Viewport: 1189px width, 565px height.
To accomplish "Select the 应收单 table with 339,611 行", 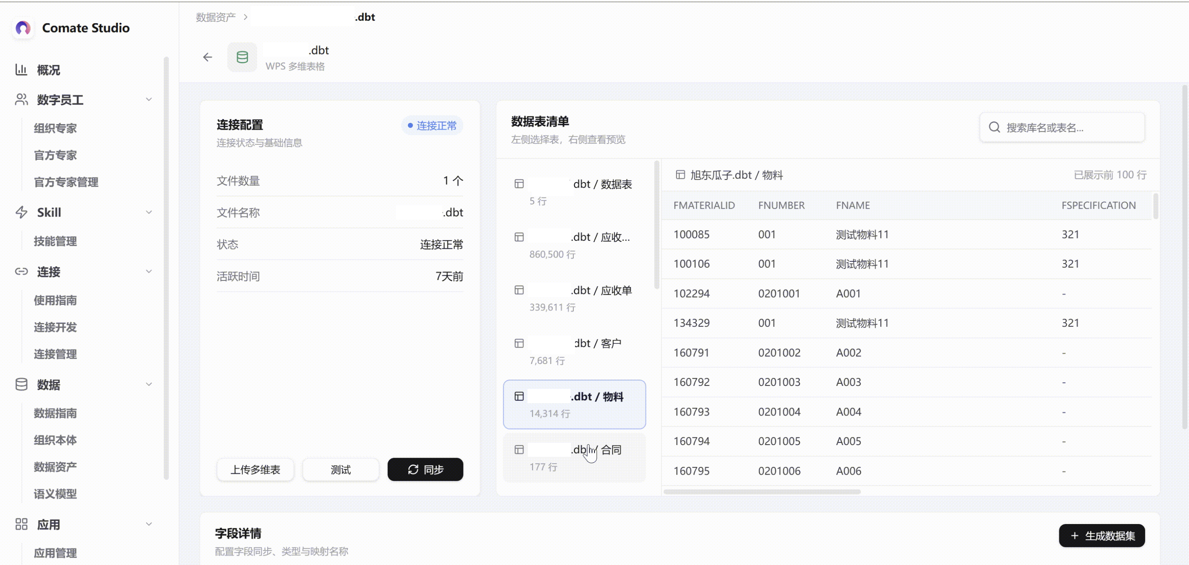I will pyautogui.click(x=574, y=298).
